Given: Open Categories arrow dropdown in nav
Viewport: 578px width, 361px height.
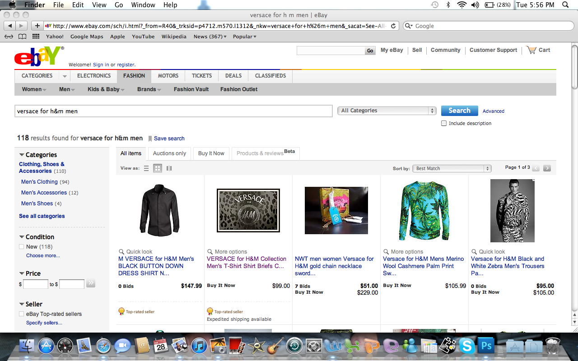Looking at the screenshot, I should click(65, 76).
